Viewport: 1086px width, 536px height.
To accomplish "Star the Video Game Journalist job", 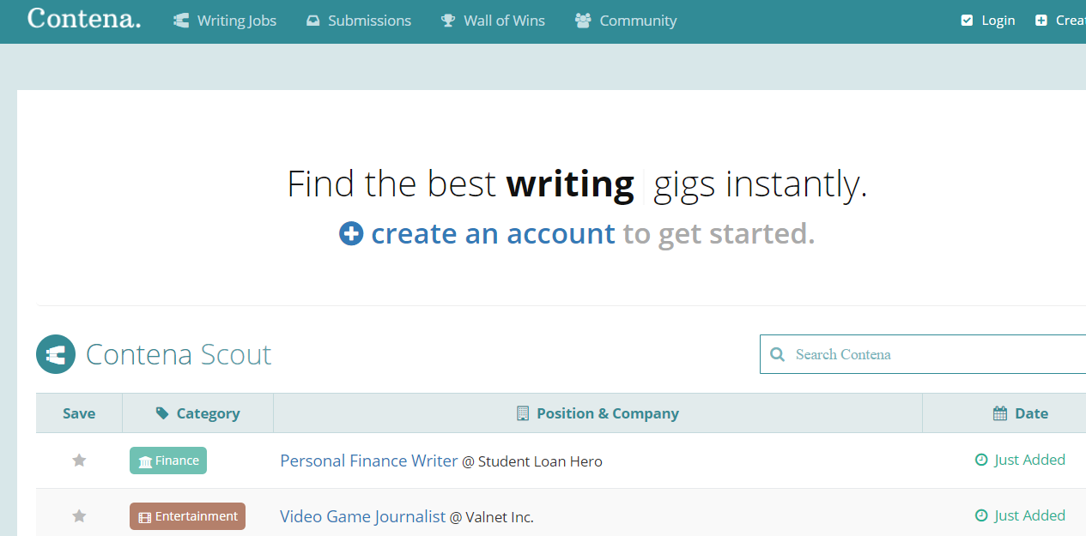I will (79, 515).
